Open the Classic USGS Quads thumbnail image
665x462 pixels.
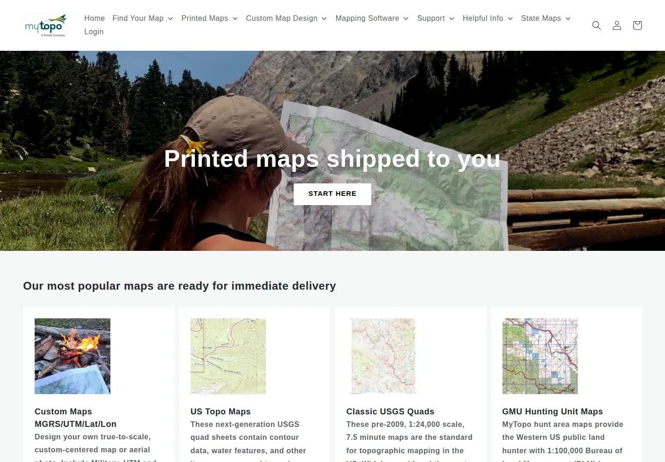(383, 356)
